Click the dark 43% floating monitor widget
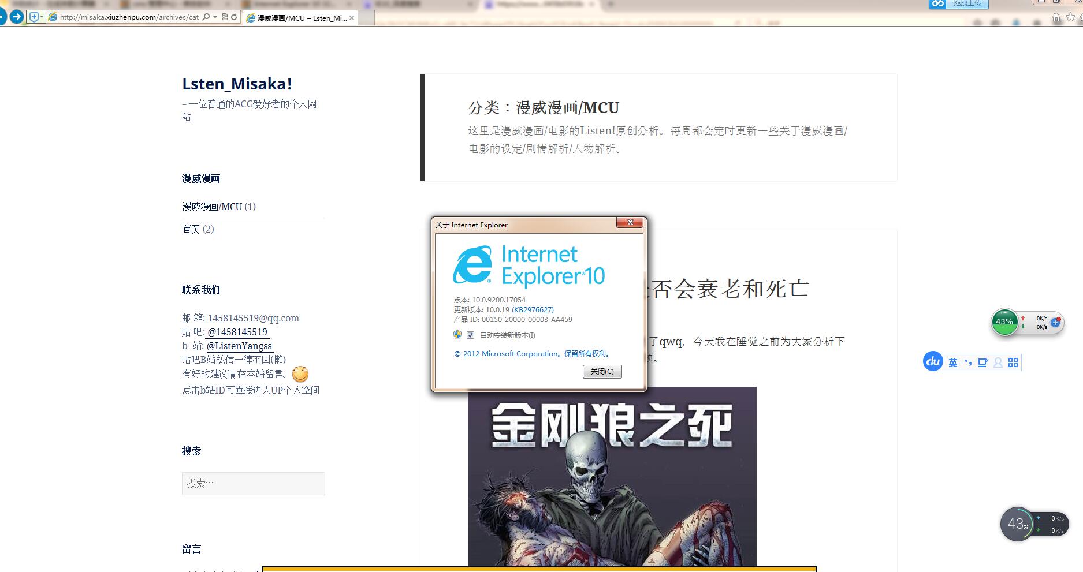 (x=1017, y=524)
